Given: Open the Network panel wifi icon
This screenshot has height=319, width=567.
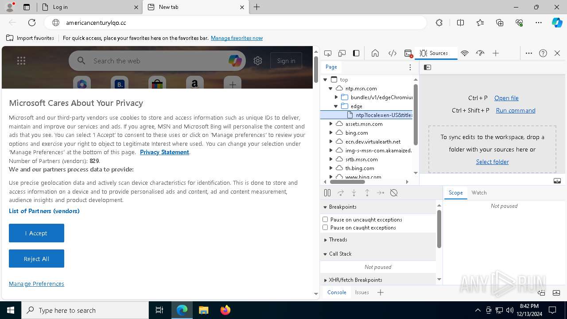Looking at the screenshot, I should (465, 53).
